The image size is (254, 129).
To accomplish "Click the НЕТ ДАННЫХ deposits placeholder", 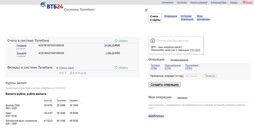I will pyautogui.click(x=73, y=73).
